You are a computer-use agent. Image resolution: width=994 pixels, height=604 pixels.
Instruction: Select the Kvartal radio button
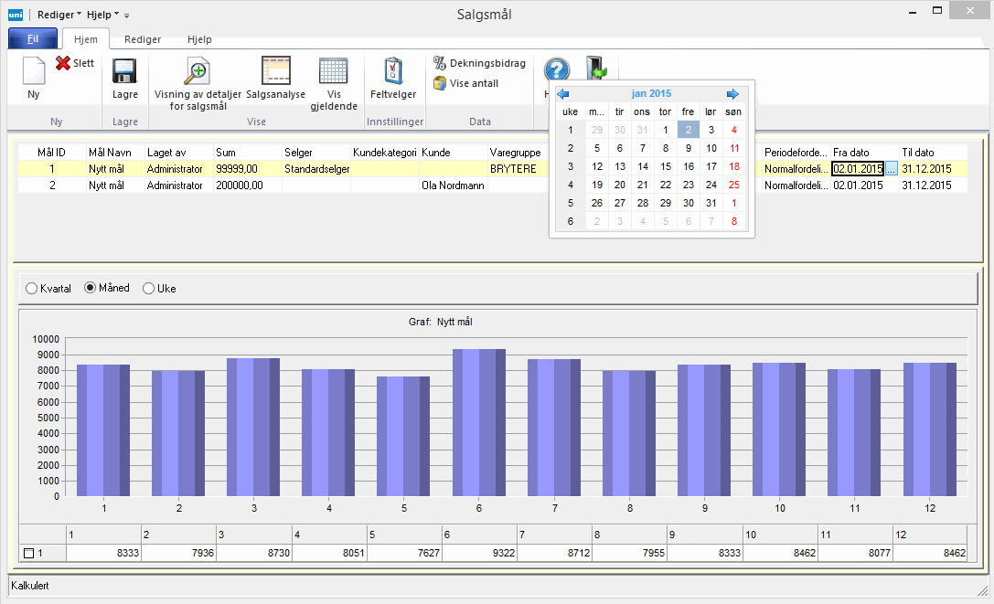point(33,289)
